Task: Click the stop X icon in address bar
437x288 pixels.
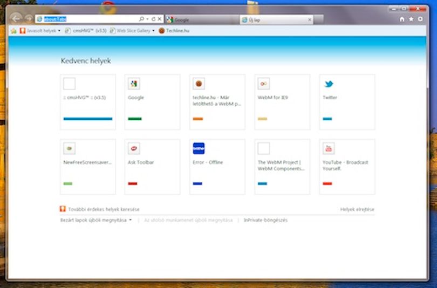Action: click(159, 19)
